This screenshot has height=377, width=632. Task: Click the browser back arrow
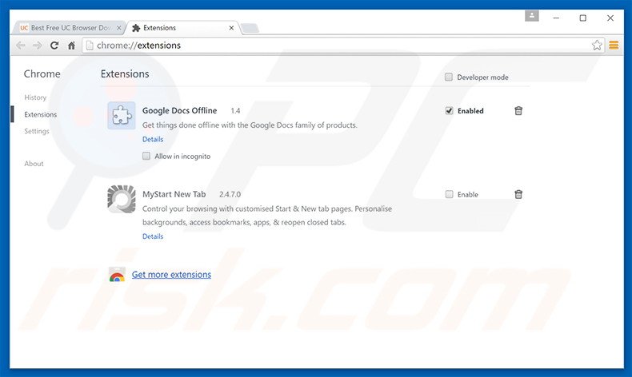[21, 46]
